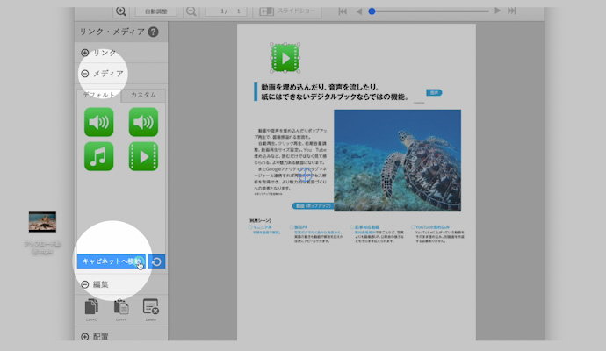Viewport: 606px width, 351px height.
Task: Click the zoom-in magnifier in top toolbar
Action: point(121,11)
